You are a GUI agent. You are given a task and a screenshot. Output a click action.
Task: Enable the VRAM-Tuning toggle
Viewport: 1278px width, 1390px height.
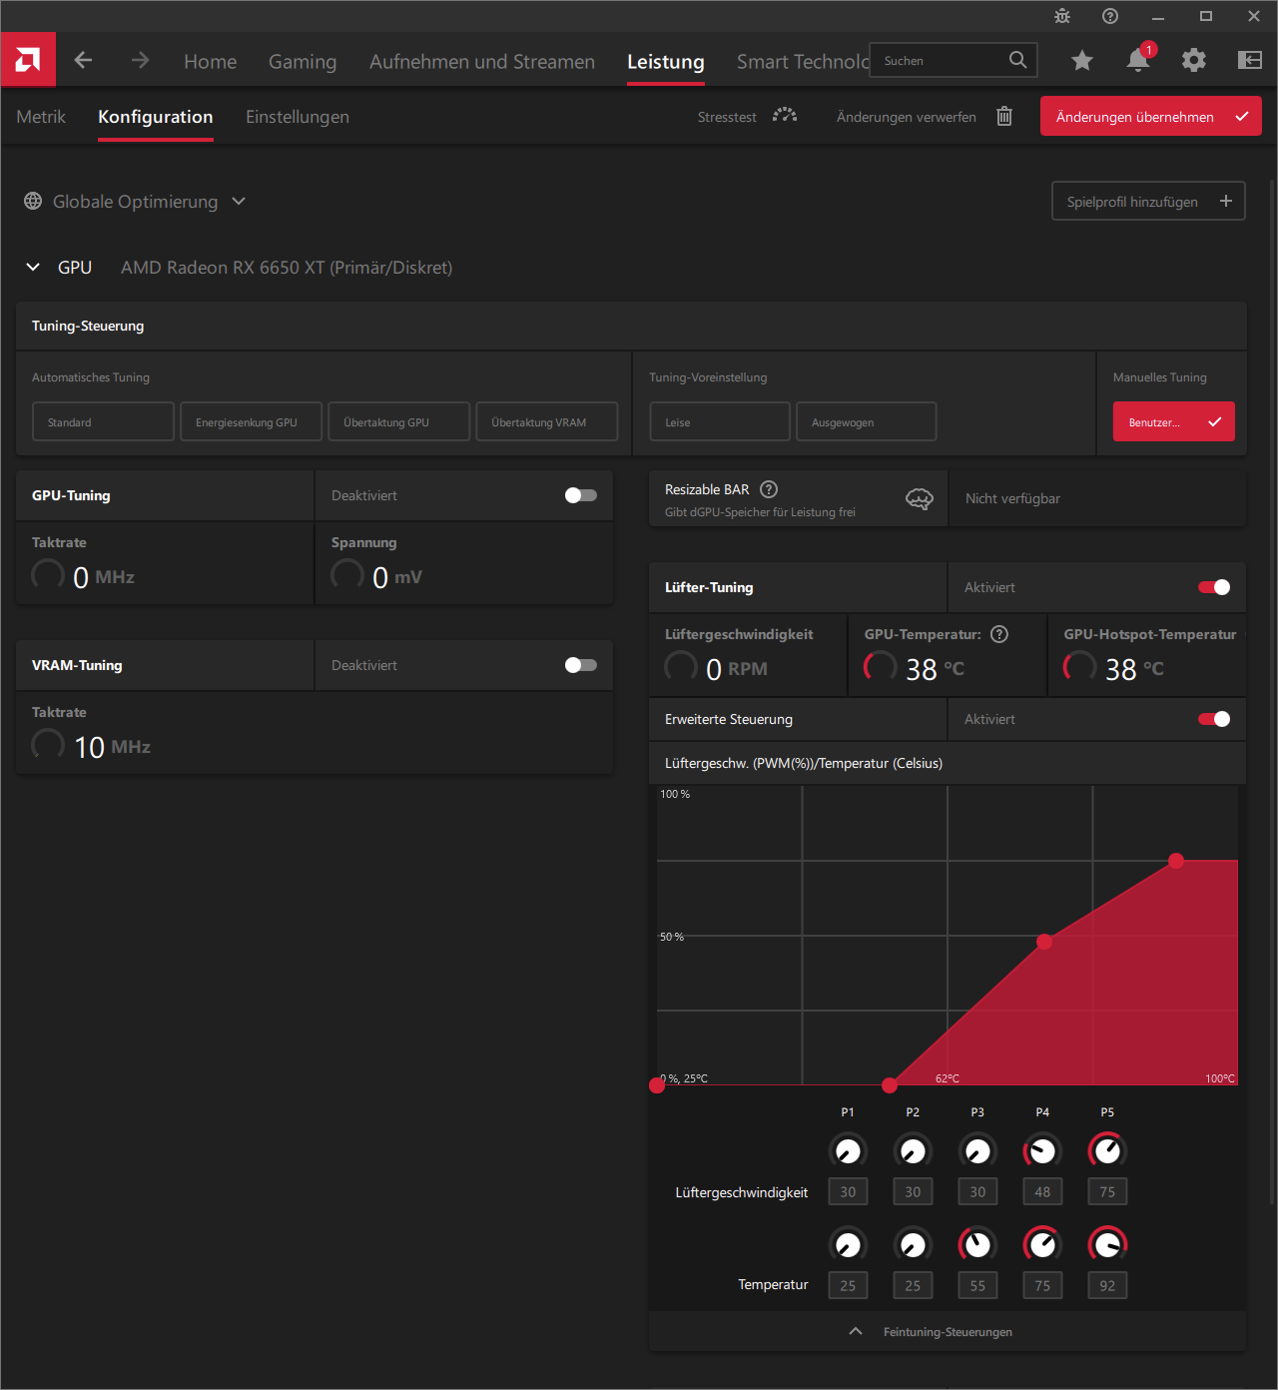pyautogui.click(x=581, y=665)
